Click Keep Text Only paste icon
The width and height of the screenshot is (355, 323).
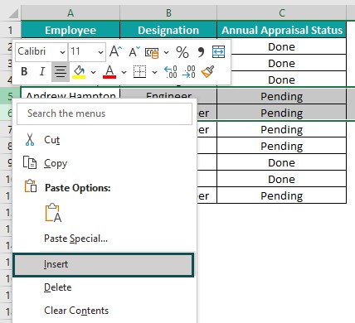point(53,213)
